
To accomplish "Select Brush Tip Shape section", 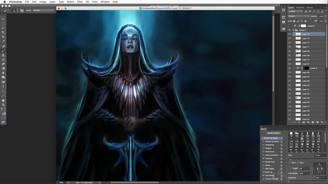I will 272,138.
